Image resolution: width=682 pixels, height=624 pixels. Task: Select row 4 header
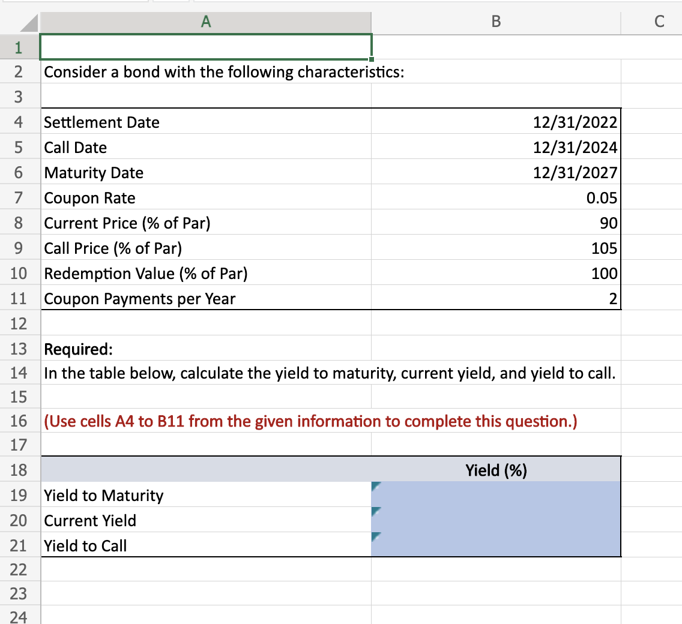pos(19,122)
